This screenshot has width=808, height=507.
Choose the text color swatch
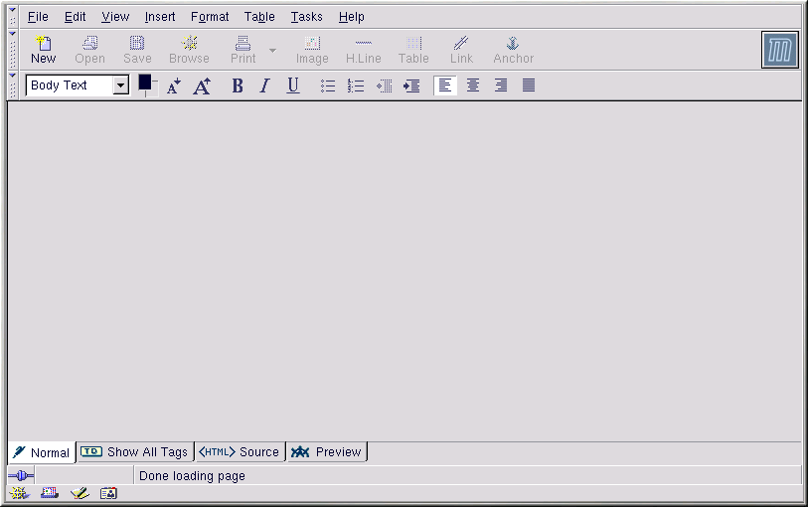[x=145, y=83]
